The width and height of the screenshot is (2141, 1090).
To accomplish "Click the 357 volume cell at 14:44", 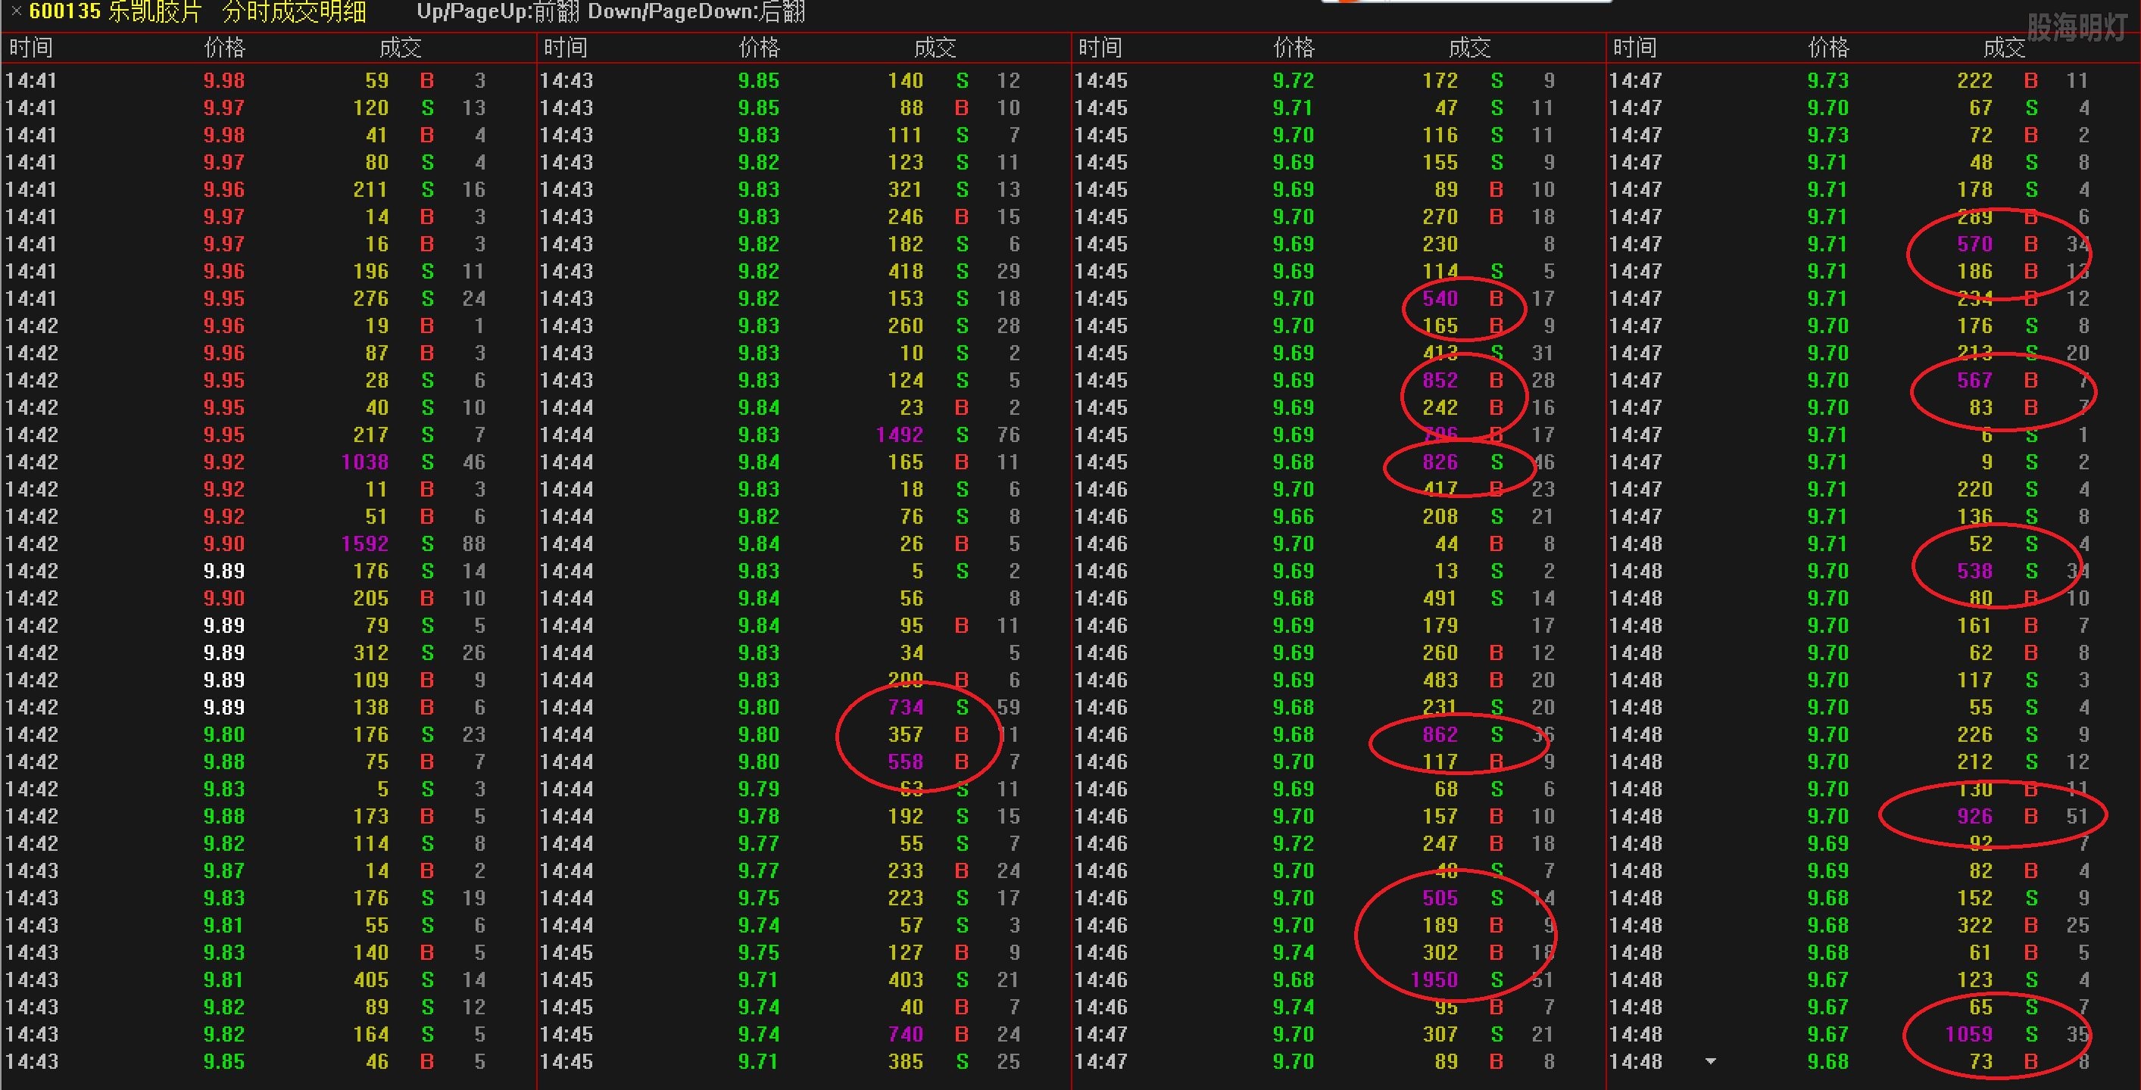I will click(906, 734).
